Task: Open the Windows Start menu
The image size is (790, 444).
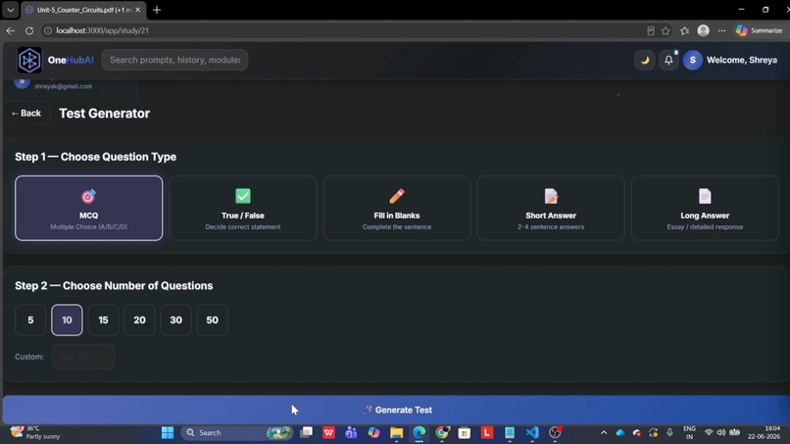Action: [168, 432]
